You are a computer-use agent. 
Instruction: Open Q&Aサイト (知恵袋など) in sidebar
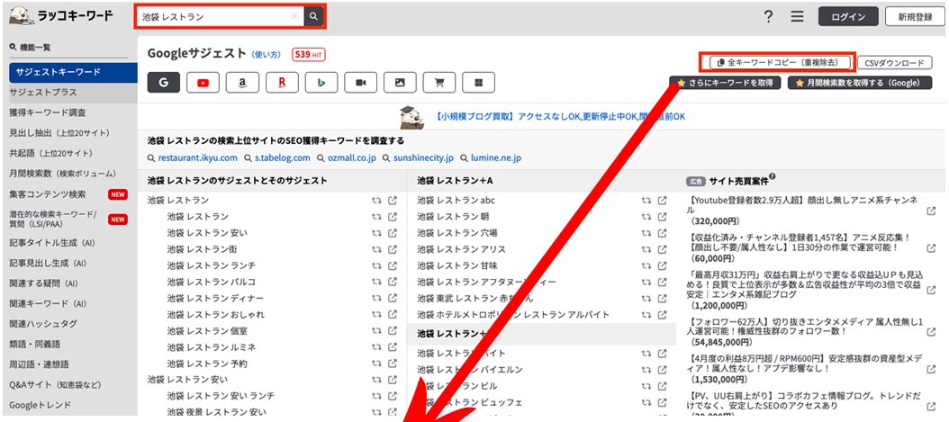click(55, 385)
